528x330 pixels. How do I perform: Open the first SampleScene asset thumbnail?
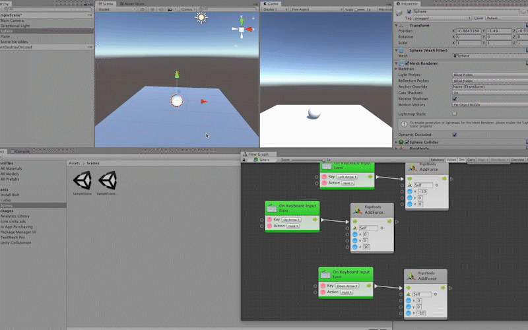click(x=83, y=180)
